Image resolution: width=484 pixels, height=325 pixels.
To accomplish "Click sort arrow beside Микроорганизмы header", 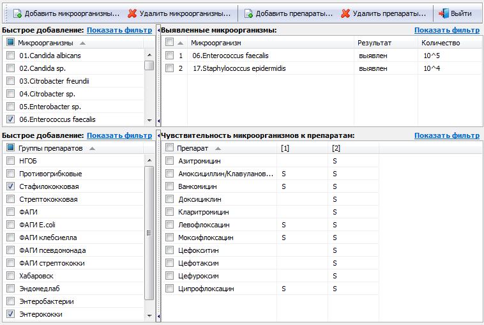I will coord(82,43).
